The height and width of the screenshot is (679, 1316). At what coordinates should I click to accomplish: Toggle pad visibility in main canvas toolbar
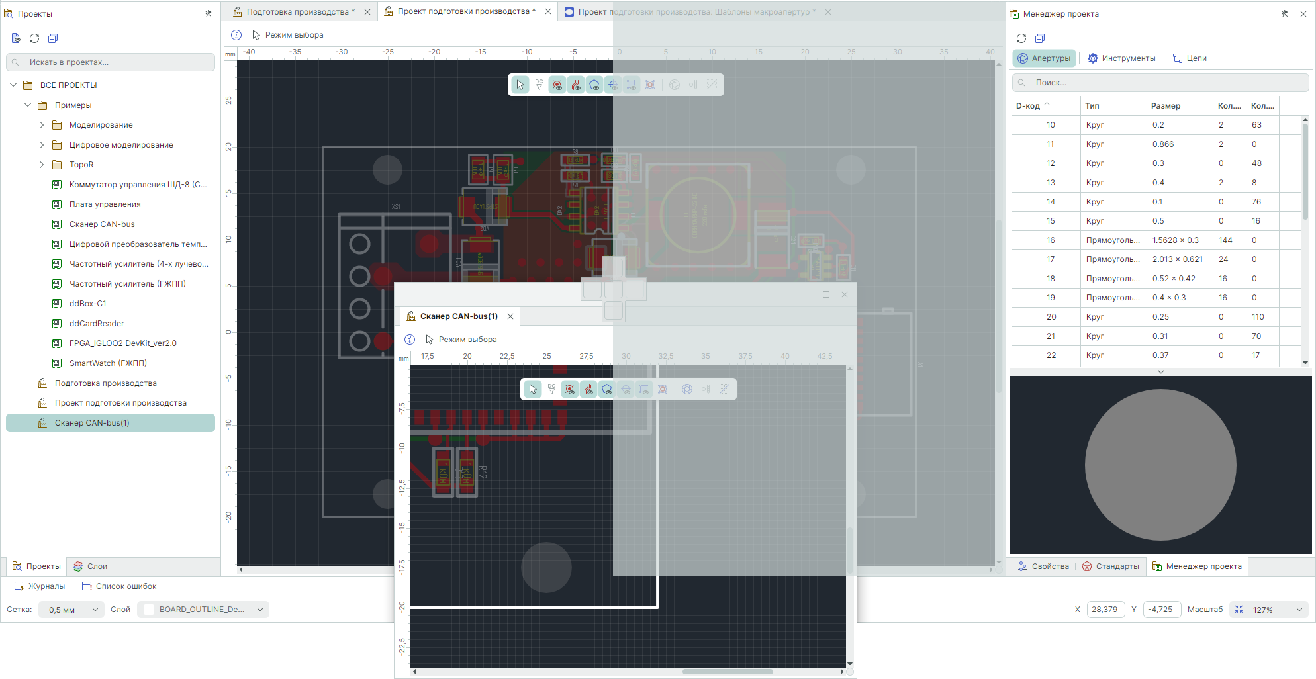[x=557, y=85]
